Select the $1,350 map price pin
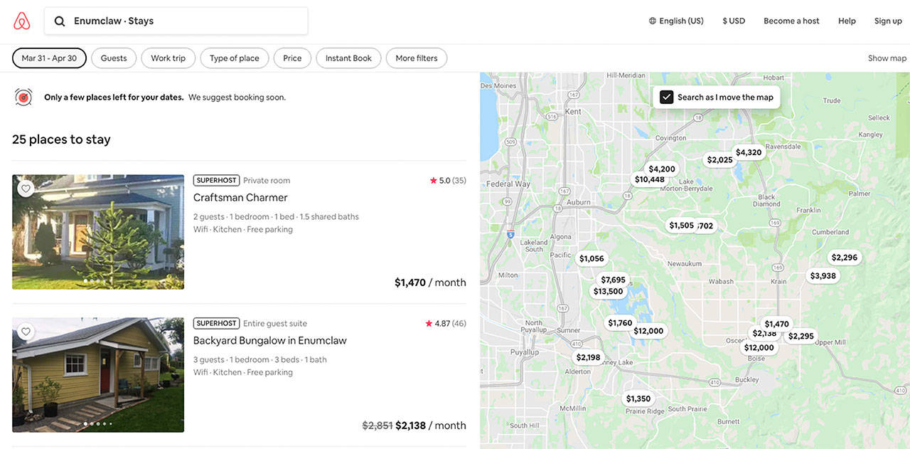910x449 pixels. [638, 398]
